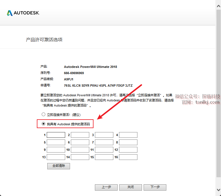The width and height of the screenshot is (221, 196).
Task: Focus activation code field 11
Action: pos(104,150)
